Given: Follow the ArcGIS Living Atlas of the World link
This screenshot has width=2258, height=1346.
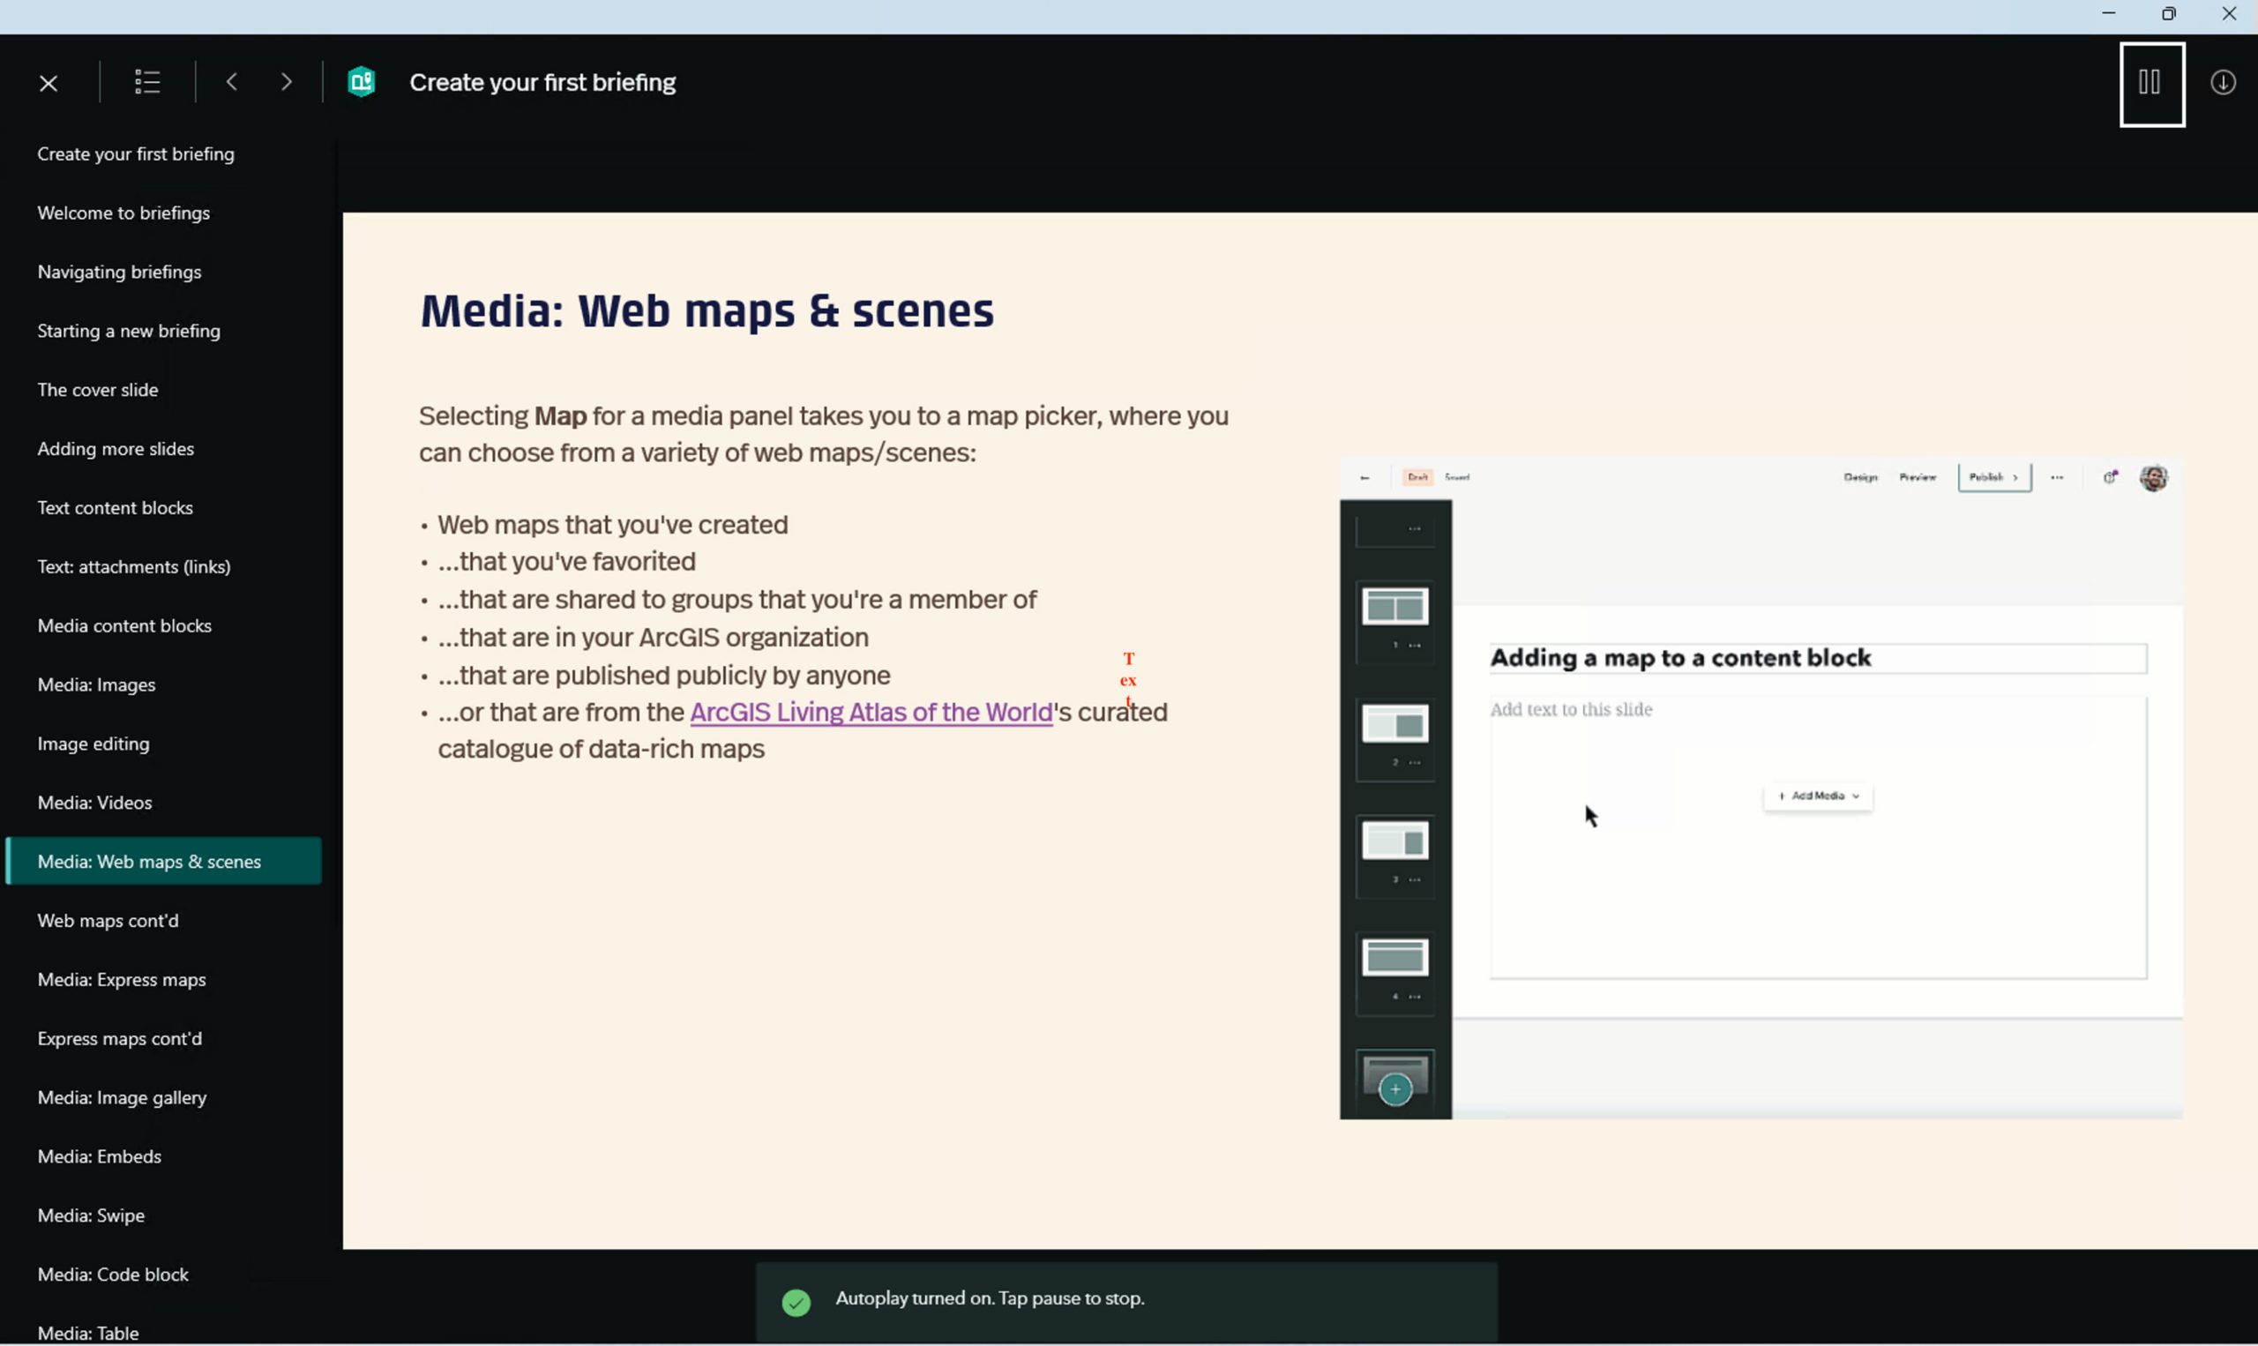Looking at the screenshot, I should pos(871,712).
